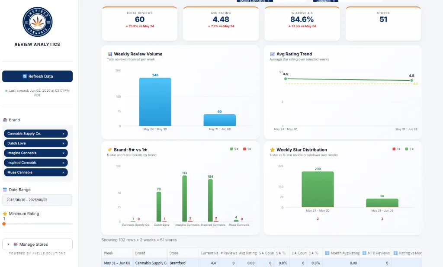Toggle 1★ legend in Weekly Star Distribution
This screenshot has width=443, height=267.
pyautogui.click(x=396, y=149)
